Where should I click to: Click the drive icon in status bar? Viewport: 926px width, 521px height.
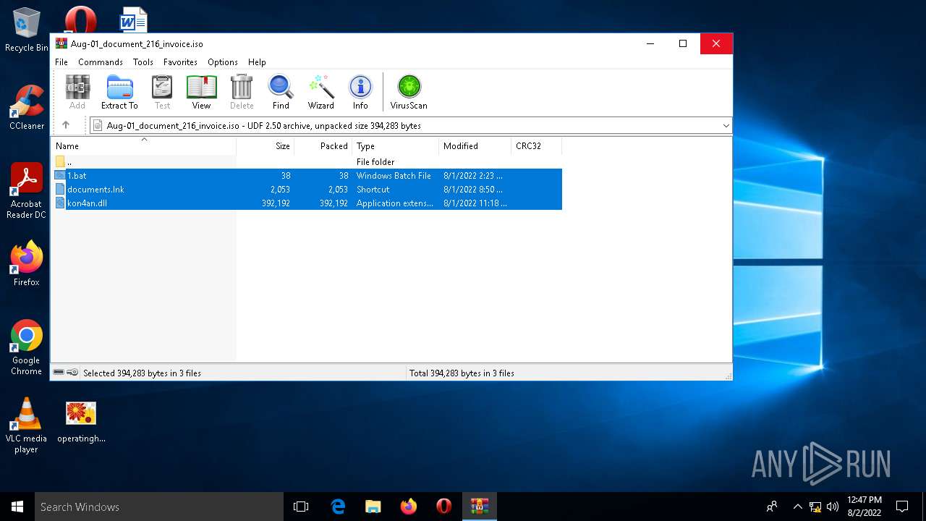tap(59, 373)
